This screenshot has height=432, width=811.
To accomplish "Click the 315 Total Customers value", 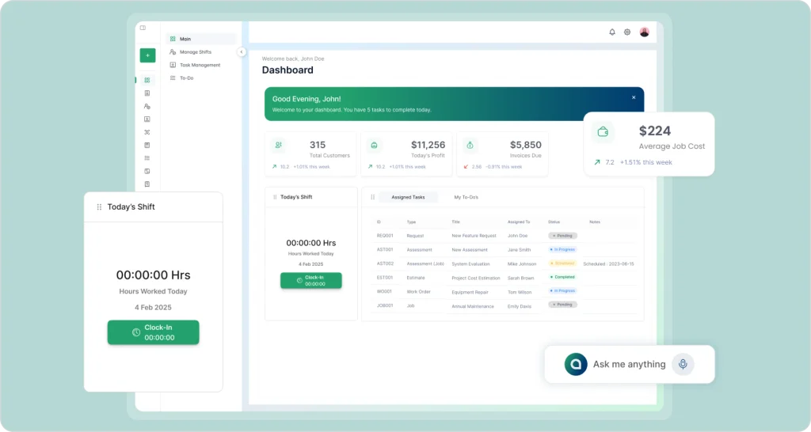I will (318, 145).
